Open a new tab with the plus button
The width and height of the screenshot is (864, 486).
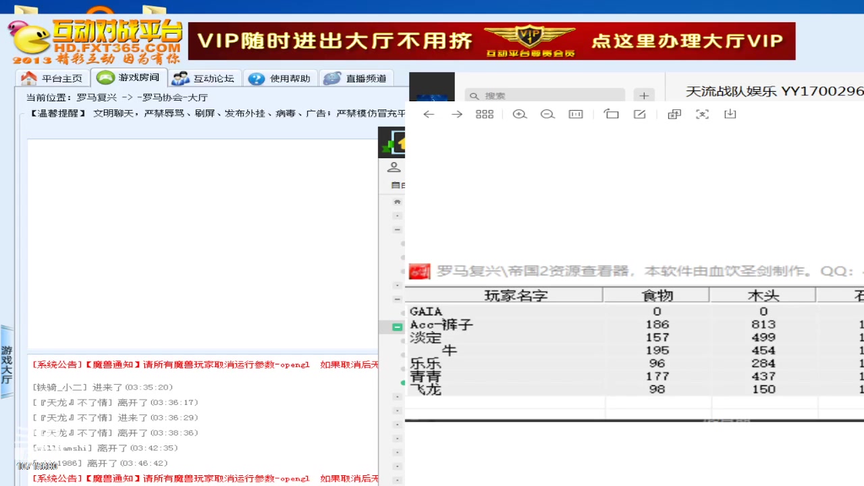[x=644, y=95]
